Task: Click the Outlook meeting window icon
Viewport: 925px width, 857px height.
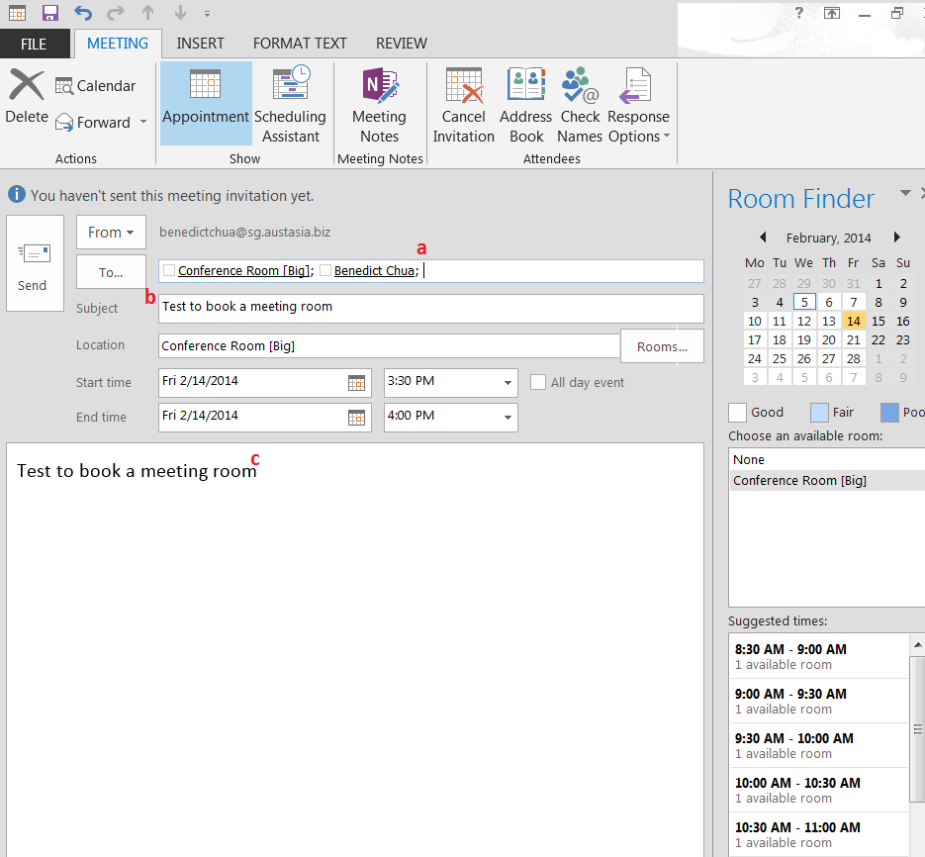Action: pyautogui.click(x=17, y=13)
